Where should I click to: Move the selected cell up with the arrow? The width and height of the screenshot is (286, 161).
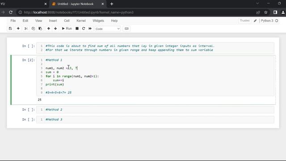click(x=49, y=29)
